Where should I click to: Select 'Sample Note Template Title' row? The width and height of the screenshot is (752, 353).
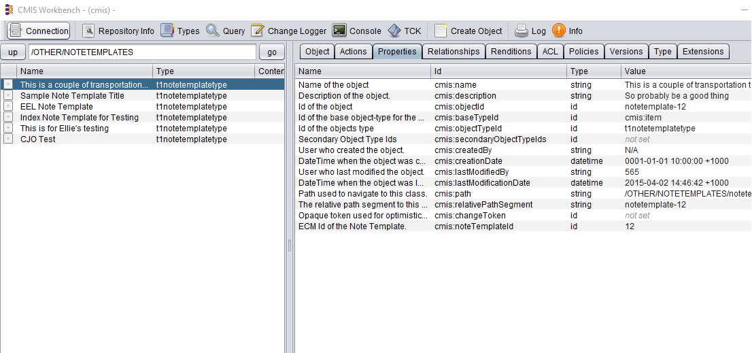tap(142, 95)
